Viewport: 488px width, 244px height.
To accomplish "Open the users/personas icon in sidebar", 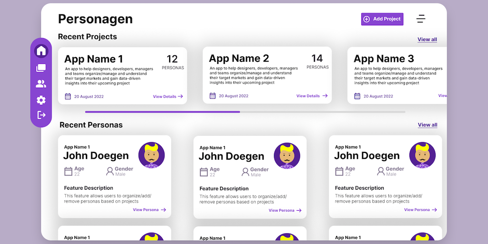I will 41,84.
